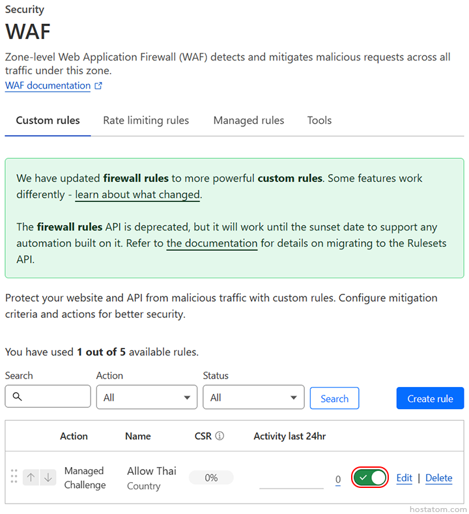469x514 pixels.
Task: Click the activity count 0 link
Action: tap(338, 480)
